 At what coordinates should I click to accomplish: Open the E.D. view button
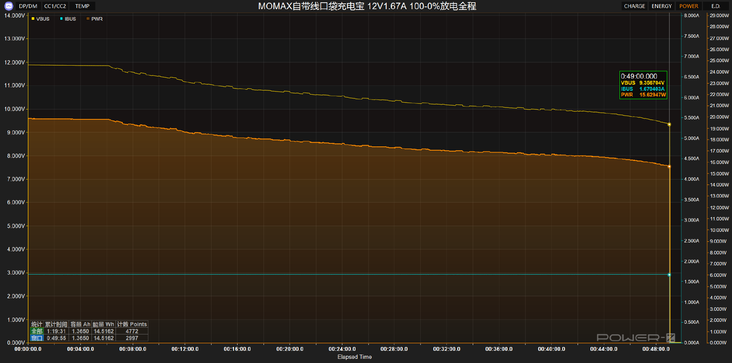pos(716,6)
